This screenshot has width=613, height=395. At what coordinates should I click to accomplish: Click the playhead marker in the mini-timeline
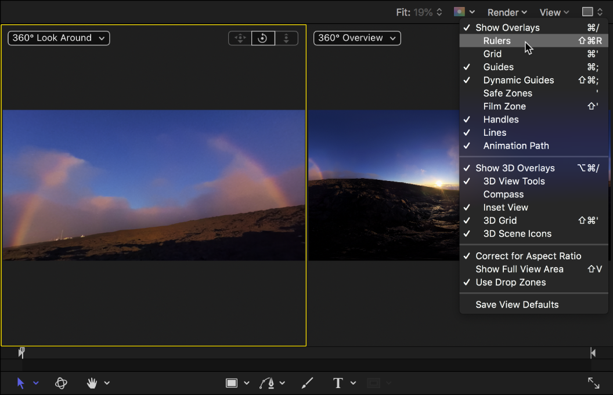coord(21,352)
